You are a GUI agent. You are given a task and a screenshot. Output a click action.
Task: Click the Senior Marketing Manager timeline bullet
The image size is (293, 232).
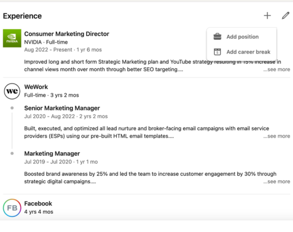click(12, 108)
